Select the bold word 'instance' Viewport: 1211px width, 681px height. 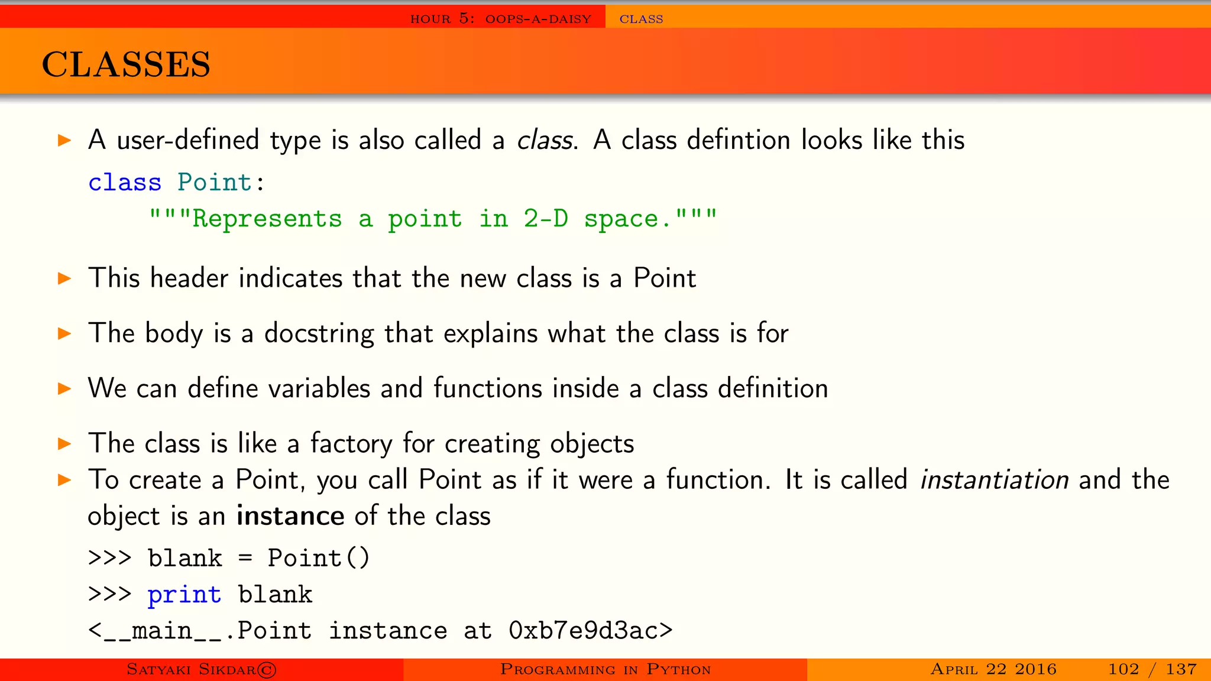290,516
